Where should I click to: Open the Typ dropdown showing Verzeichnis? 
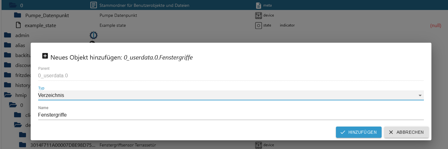(x=230, y=95)
